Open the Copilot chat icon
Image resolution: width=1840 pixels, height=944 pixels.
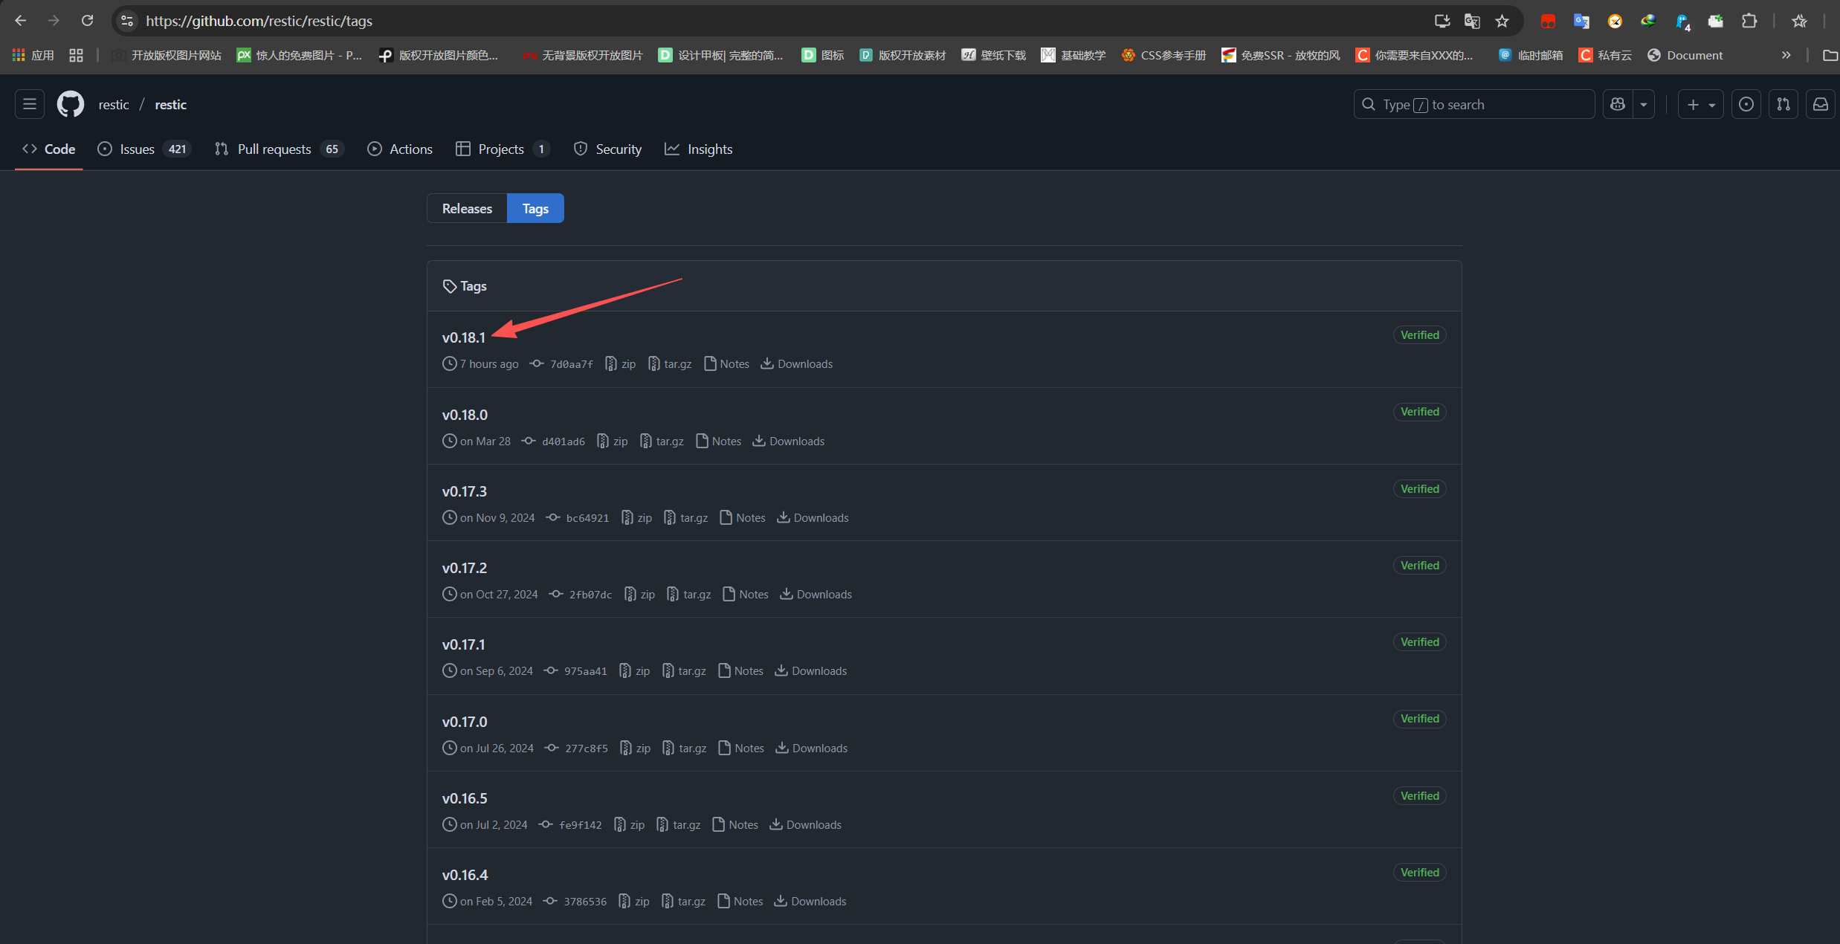[1618, 104]
